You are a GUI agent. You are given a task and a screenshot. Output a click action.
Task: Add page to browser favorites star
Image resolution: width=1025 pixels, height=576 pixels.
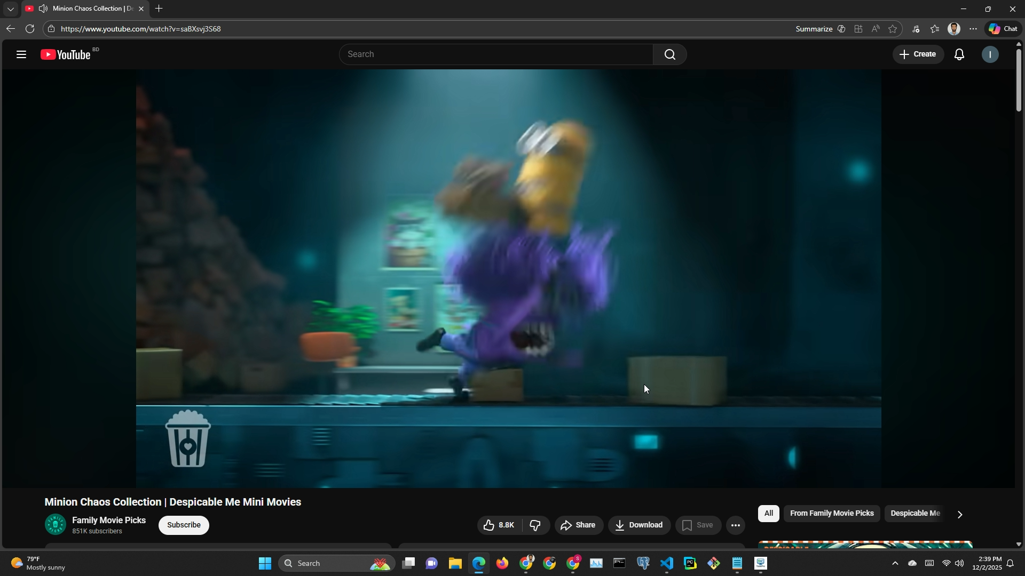(x=893, y=29)
